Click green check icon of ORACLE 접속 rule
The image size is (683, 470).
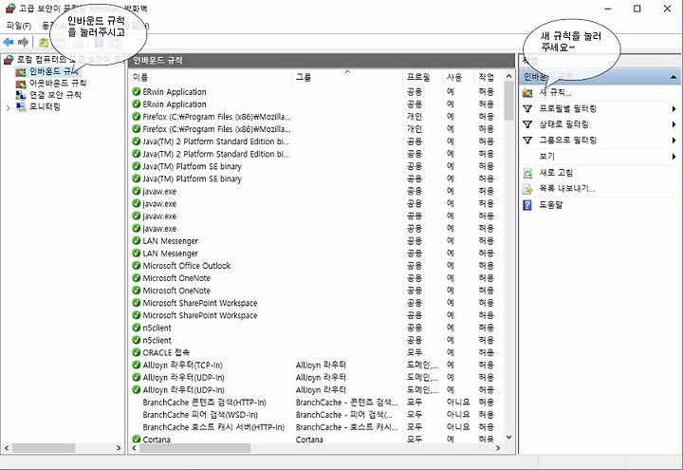click(x=137, y=352)
